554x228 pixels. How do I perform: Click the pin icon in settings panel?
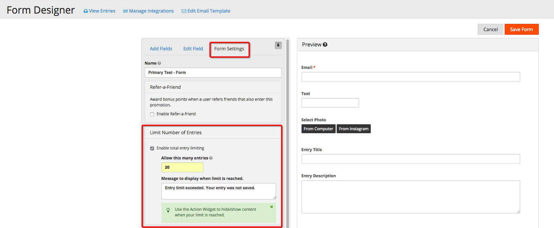(x=278, y=45)
